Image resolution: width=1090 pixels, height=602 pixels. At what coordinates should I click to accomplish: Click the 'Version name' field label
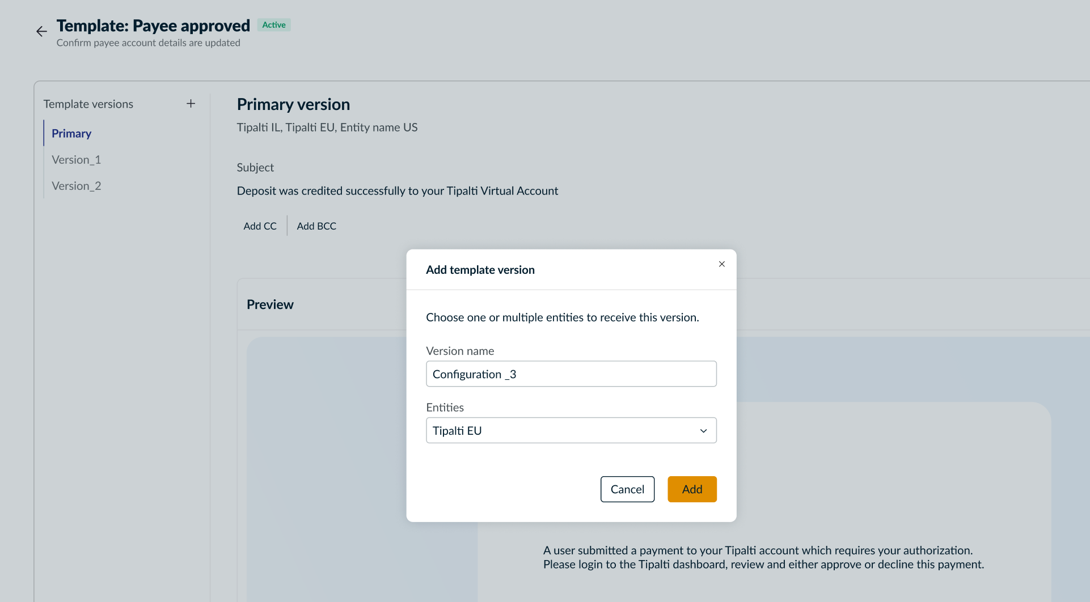point(460,351)
